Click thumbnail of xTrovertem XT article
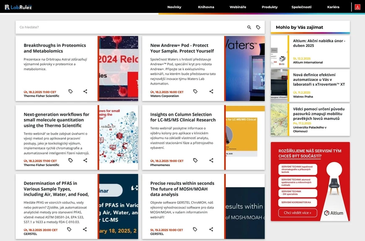 (279, 86)
